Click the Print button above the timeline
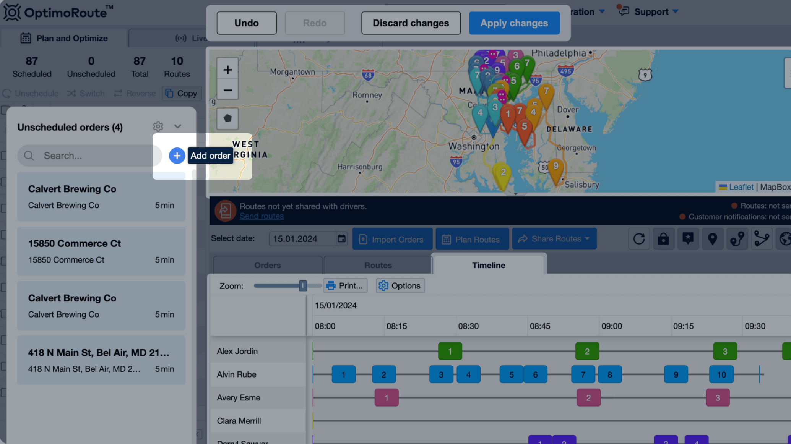 click(345, 285)
